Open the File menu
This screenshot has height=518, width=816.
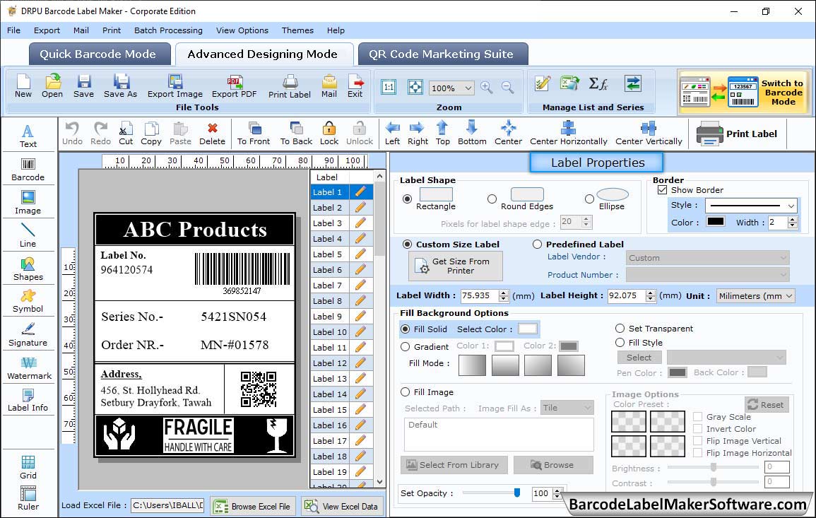[x=13, y=30]
